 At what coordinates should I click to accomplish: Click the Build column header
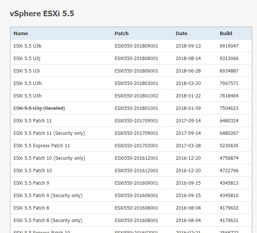coord(226,34)
